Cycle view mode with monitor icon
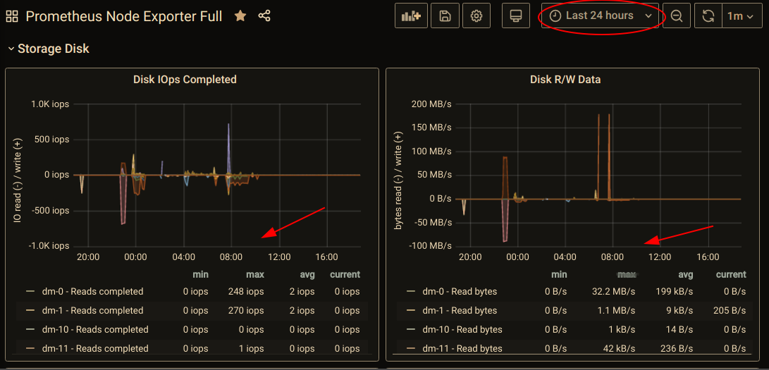This screenshot has height=370, width=769. point(515,16)
